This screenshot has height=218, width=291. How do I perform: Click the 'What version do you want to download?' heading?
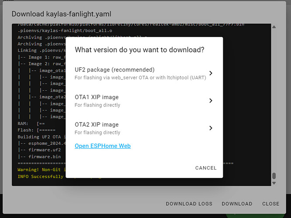click(x=139, y=50)
